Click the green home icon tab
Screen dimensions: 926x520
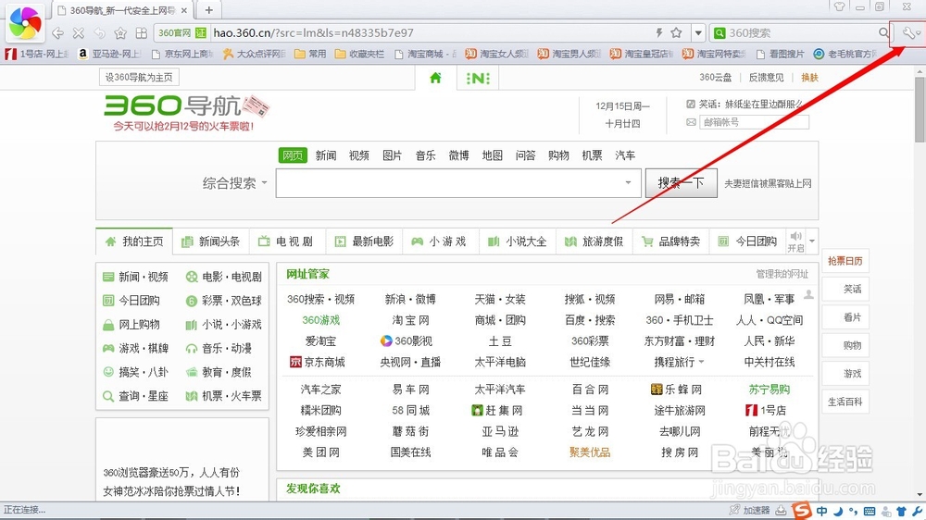pos(435,78)
